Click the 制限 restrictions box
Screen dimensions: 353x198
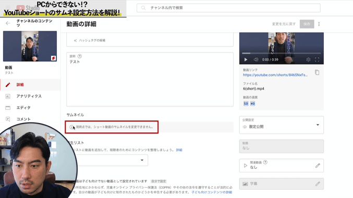pyautogui.click(x=282, y=146)
